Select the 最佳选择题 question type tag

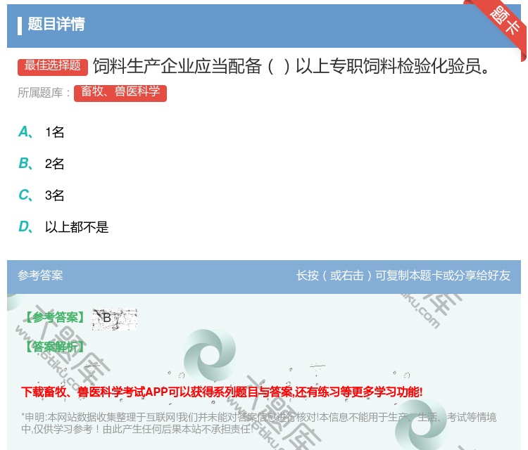click(53, 67)
